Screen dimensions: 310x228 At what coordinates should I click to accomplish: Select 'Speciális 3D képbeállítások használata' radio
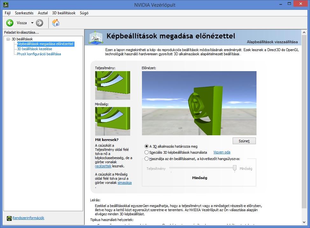coord(146,152)
